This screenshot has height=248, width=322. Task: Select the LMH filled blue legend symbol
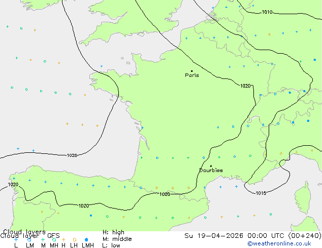[87, 239]
